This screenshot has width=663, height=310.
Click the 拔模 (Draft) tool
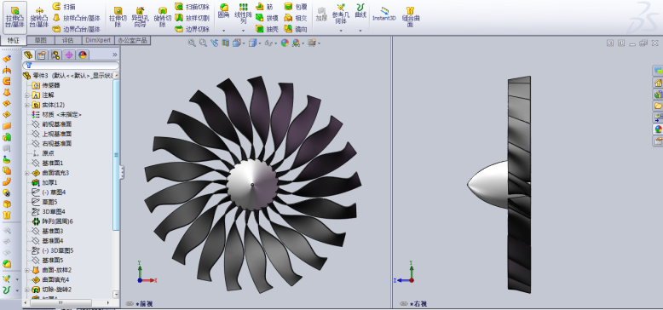268,18
